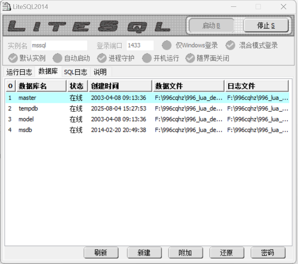The image size is (298, 264).
Task: Click msdb creation time 2014-02-20 20:49:38
Action: point(118,130)
